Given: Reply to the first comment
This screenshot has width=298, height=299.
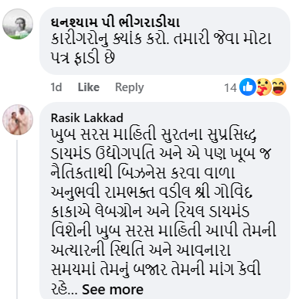Looking at the screenshot, I should (130, 87).
